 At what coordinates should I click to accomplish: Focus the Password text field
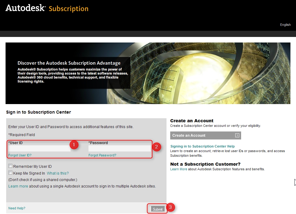pos(119,148)
